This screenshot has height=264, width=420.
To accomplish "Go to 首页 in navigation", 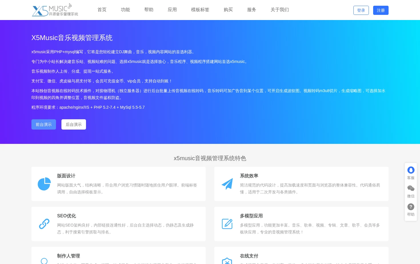I will [x=102, y=10].
